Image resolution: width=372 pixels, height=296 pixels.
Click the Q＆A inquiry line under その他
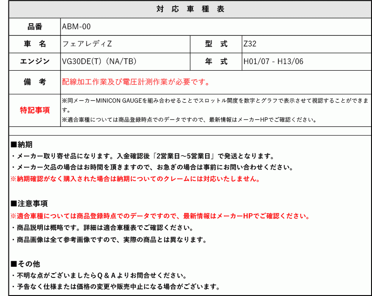98,274
